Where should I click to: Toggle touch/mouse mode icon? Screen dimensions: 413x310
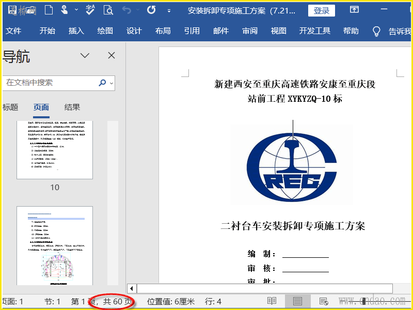65,10
